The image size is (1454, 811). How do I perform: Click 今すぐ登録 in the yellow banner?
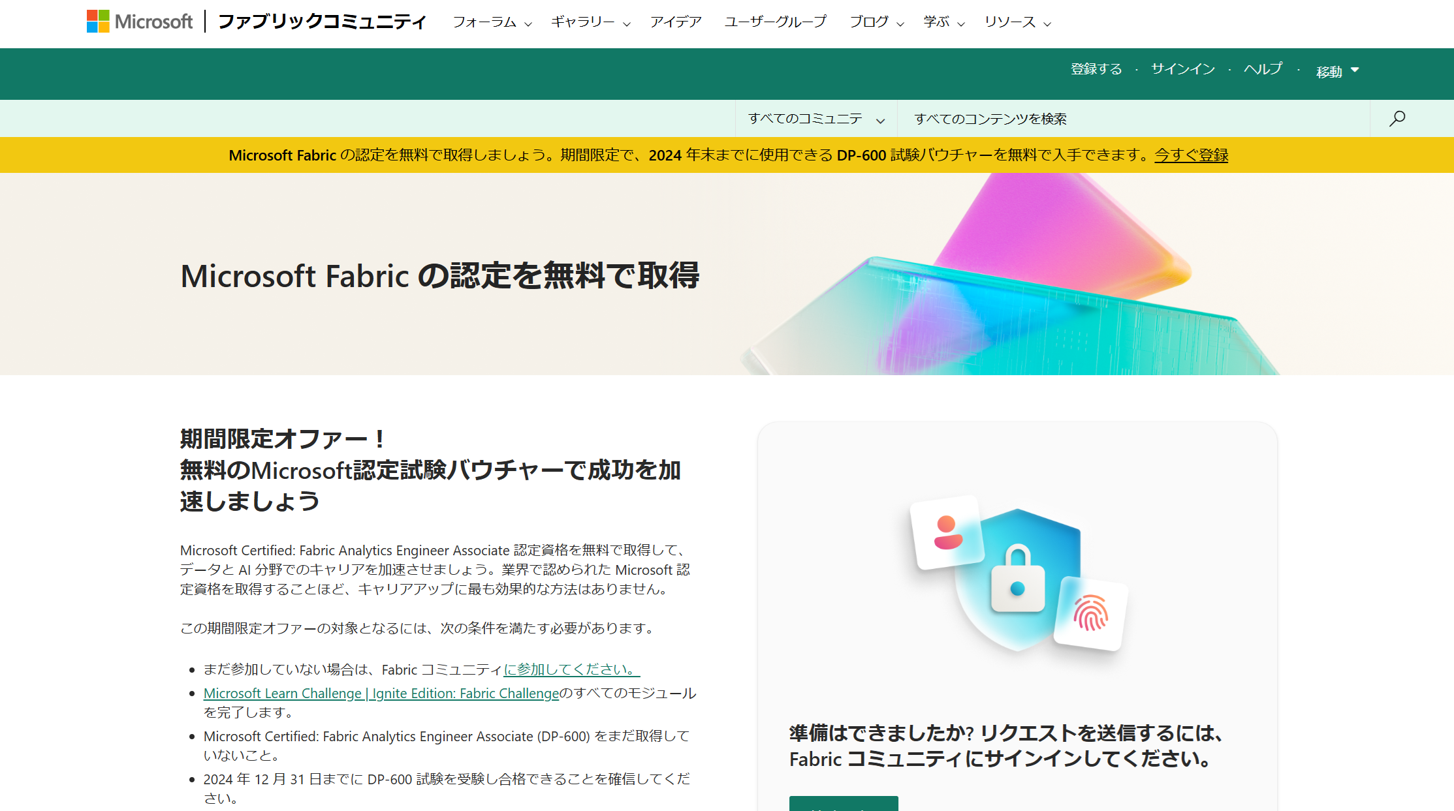coord(1190,155)
